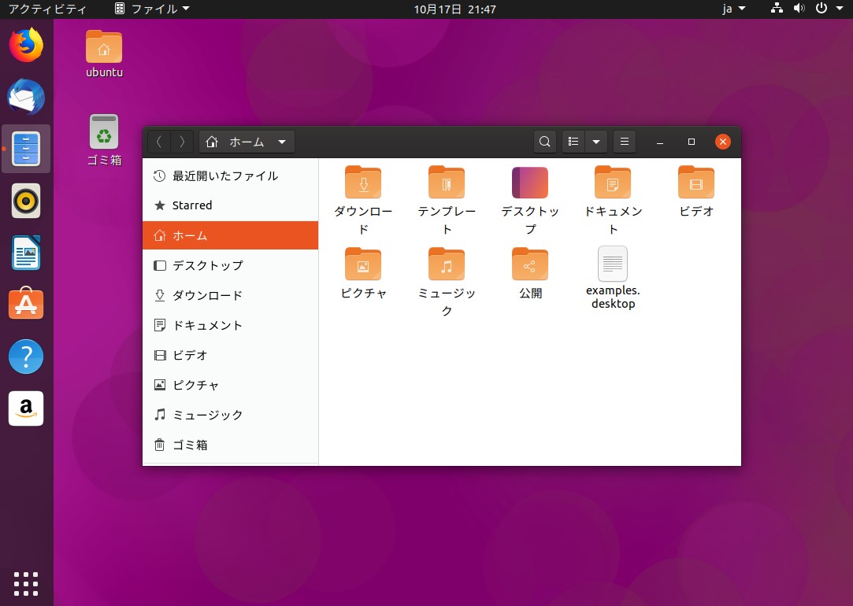The width and height of the screenshot is (853, 606).
Task: Open the hamburger menu in Files
Action: tap(624, 142)
